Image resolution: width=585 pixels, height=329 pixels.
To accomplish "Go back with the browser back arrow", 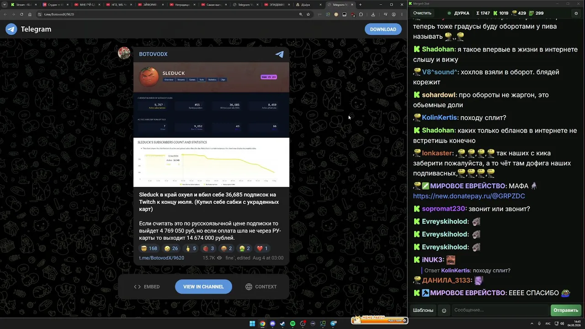I will pyautogui.click(x=5, y=14).
